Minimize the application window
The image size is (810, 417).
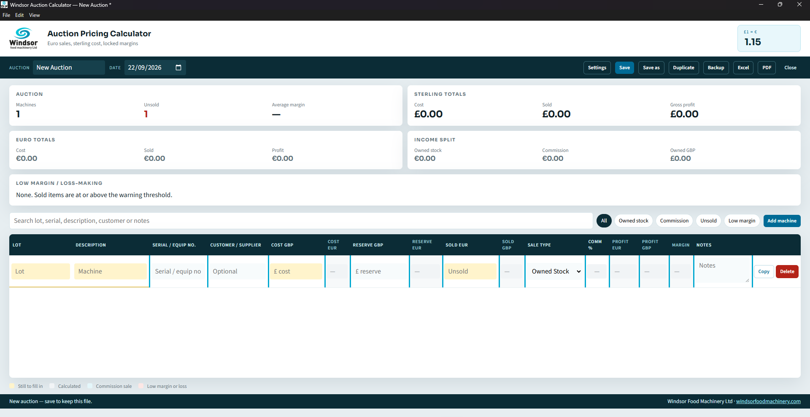pyautogui.click(x=761, y=5)
